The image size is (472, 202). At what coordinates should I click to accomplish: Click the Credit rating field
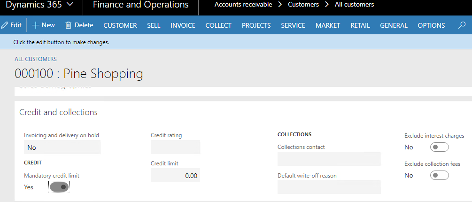(x=176, y=147)
